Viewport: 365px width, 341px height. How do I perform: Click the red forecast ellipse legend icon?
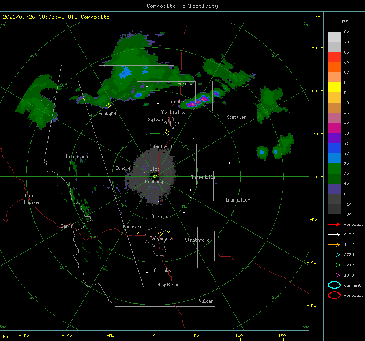334,295
